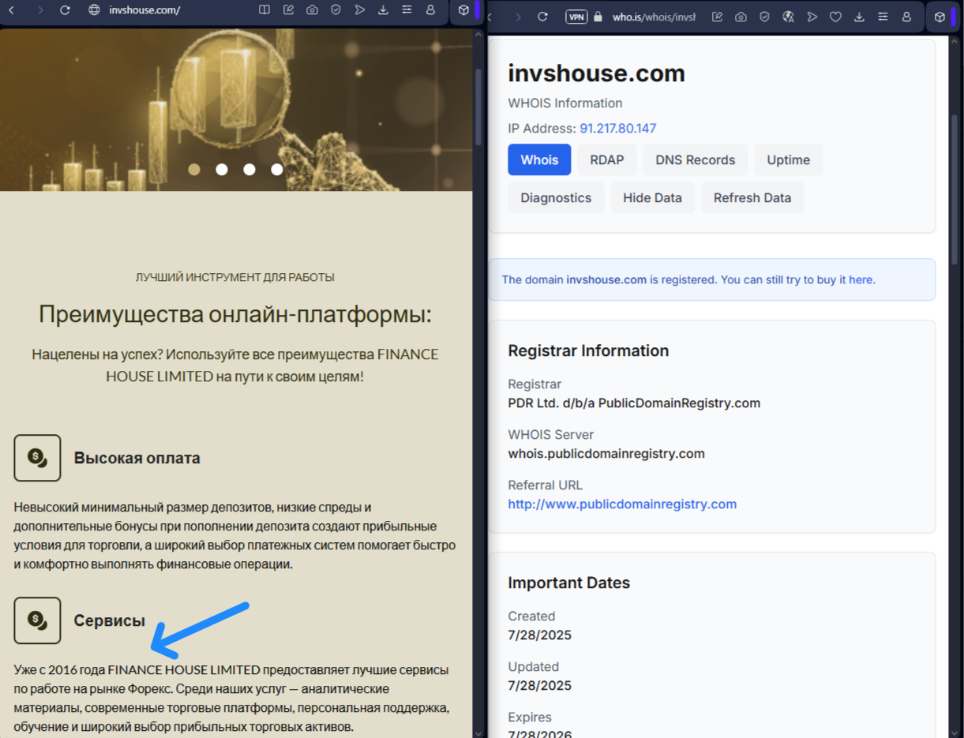Screen dimensions: 964x738
Task: Click the send/flow arrow in invshouse.com window
Action: (x=359, y=10)
